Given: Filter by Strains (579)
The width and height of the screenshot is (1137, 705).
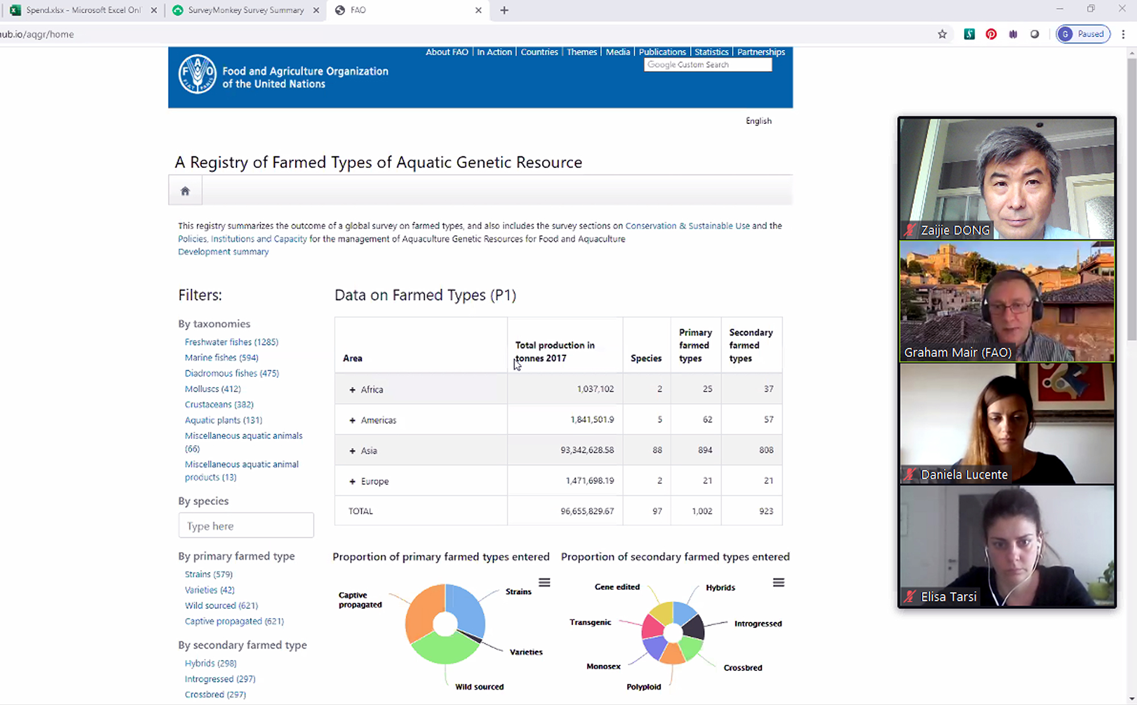Looking at the screenshot, I should click(x=208, y=574).
